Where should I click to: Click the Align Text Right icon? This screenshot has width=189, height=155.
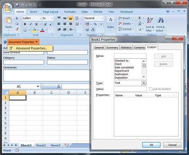coord(71,24)
